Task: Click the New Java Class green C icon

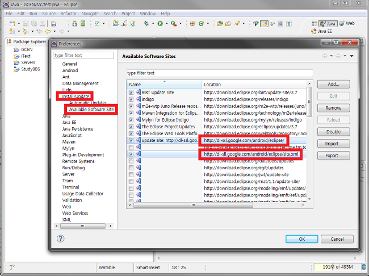Action: click(201, 23)
